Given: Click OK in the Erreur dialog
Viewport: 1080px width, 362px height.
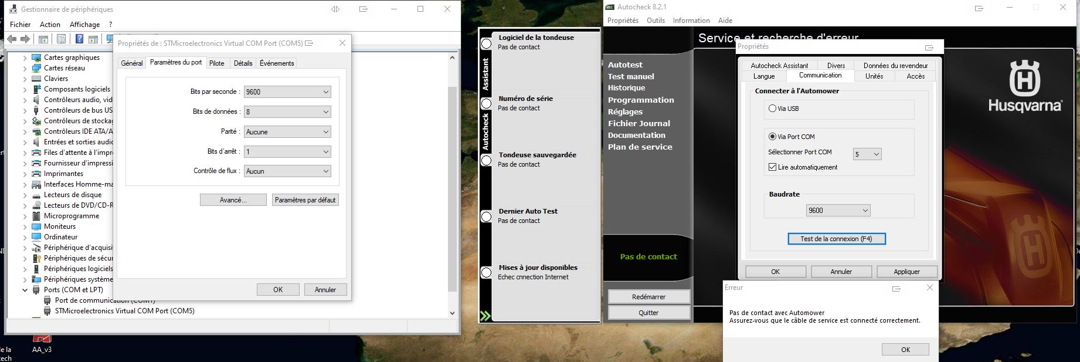Looking at the screenshot, I should click(x=905, y=350).
